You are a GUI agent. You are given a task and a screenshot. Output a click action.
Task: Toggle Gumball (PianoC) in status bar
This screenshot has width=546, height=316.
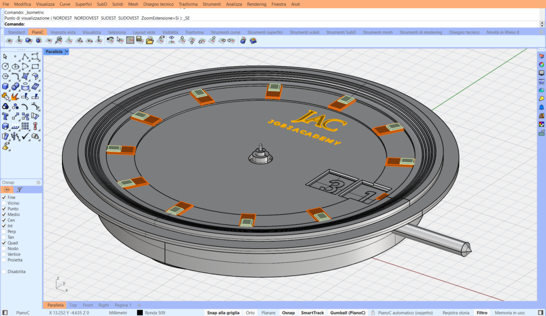pyautogui.click(x=348, y=312)
